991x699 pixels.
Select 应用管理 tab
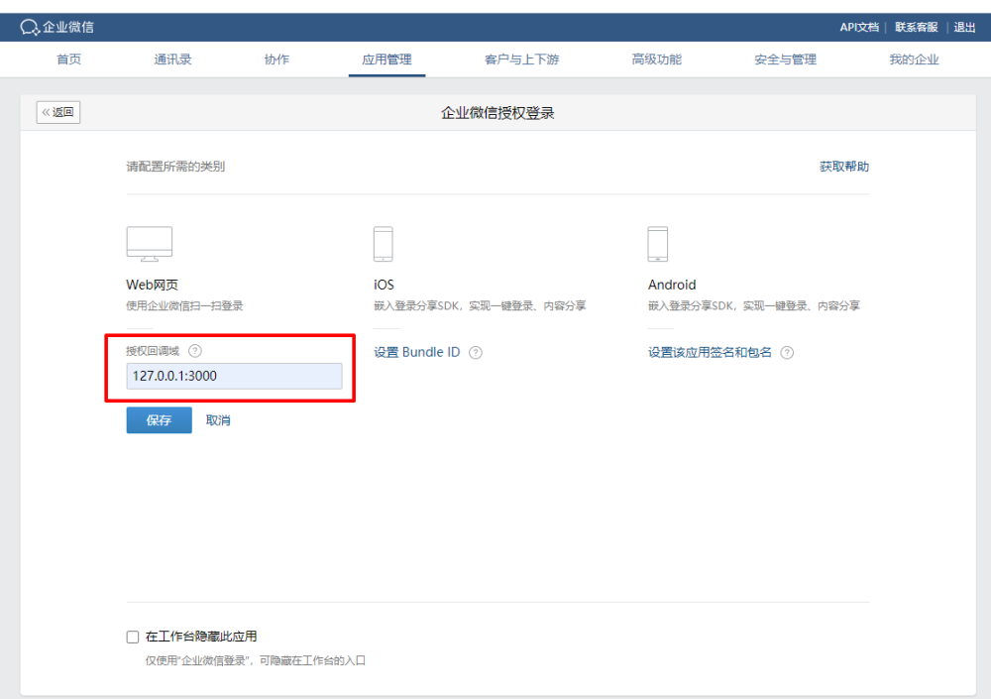(386, 59)
